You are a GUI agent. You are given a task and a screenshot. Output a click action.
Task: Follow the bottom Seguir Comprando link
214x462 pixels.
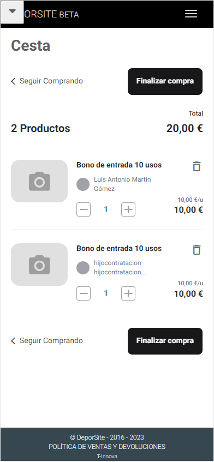click(47, 340)
